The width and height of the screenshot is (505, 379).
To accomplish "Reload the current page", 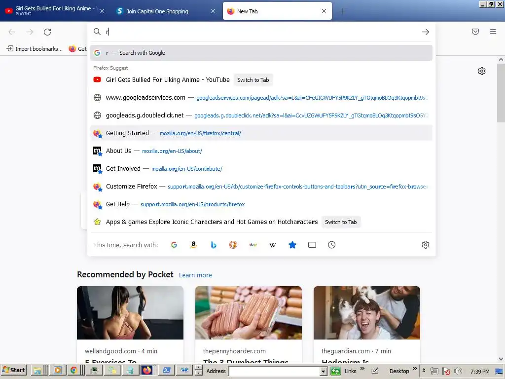I will click(x=47, y=32).
